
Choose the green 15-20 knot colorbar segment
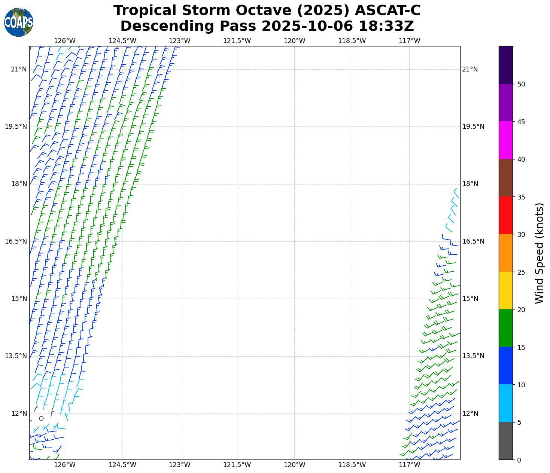pyautogui.click(x=505, y=328)
